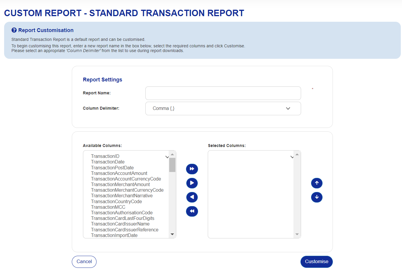
Task: Select TransactionMerchantNarrative column
Action: pyautogui.click(x=122, y=196)
